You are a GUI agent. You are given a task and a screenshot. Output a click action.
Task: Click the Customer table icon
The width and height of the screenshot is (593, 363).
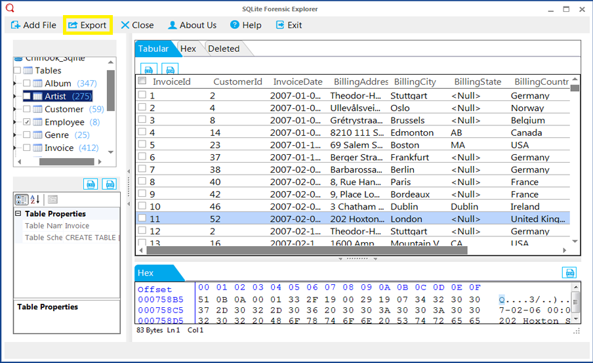37,109
